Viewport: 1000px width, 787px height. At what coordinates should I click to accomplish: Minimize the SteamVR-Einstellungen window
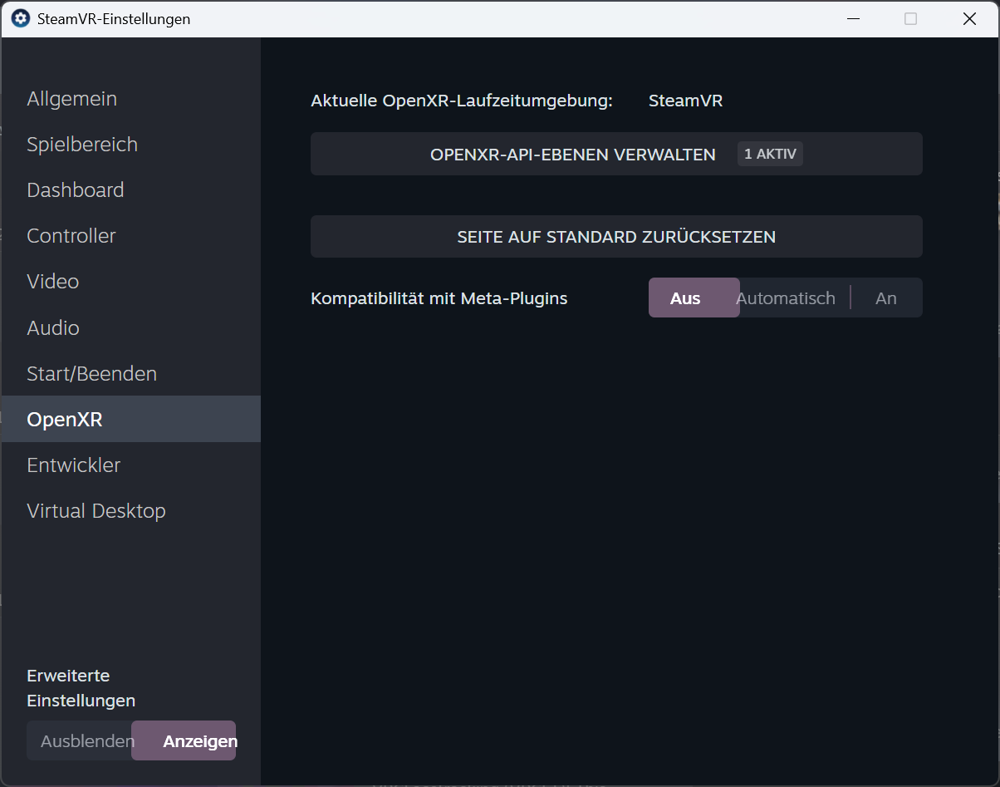click(x=852, y=18)
